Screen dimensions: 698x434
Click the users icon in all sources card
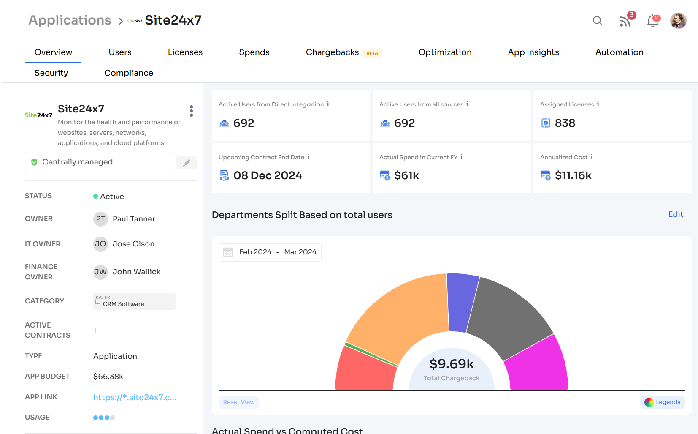385,123
